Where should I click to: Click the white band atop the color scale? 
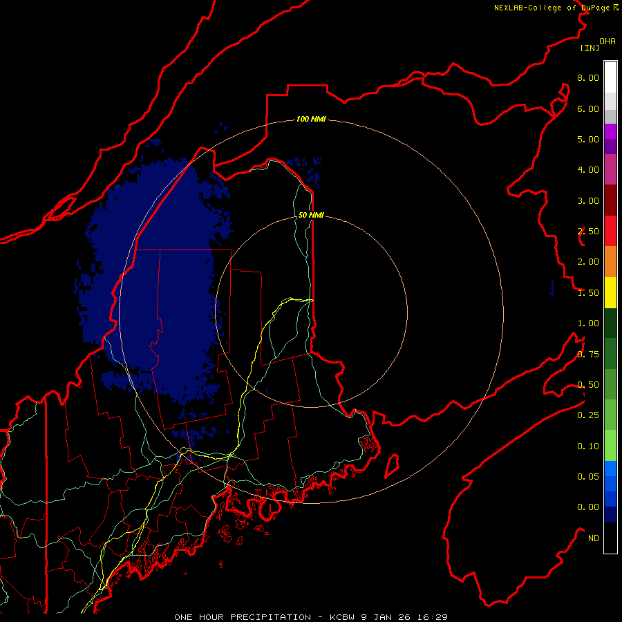[x=610, y=77]
